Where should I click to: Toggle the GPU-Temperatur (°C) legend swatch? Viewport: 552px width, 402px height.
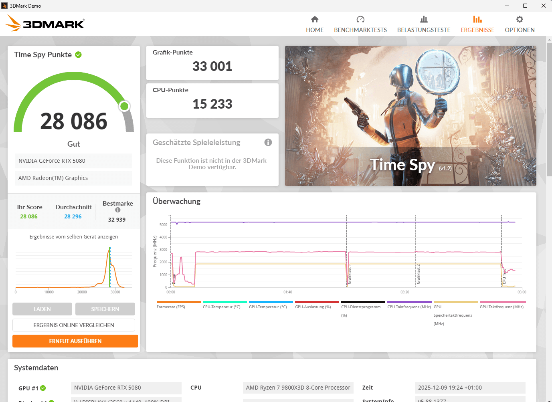pos(271,302)
